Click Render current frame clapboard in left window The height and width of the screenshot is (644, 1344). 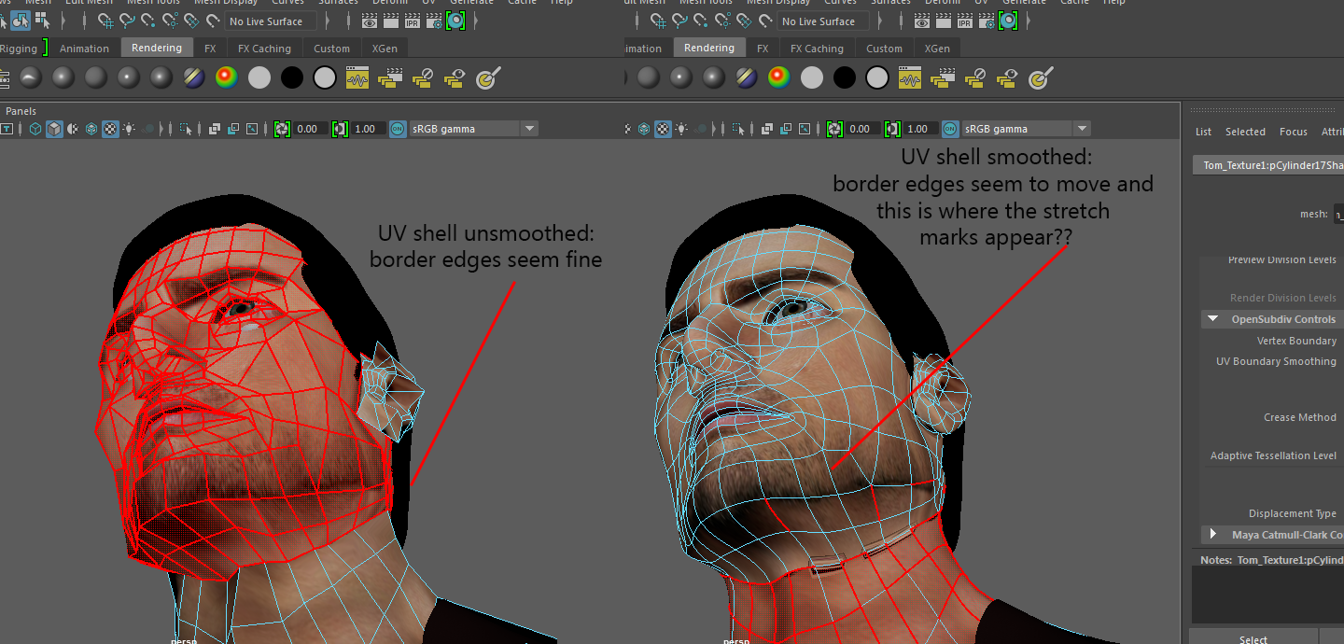[x=391, y=20]
